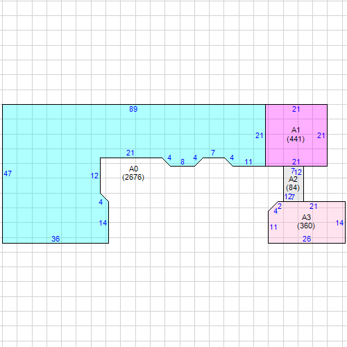Click the (2676) area value
The image size is (347, 347).
(133, 177)
